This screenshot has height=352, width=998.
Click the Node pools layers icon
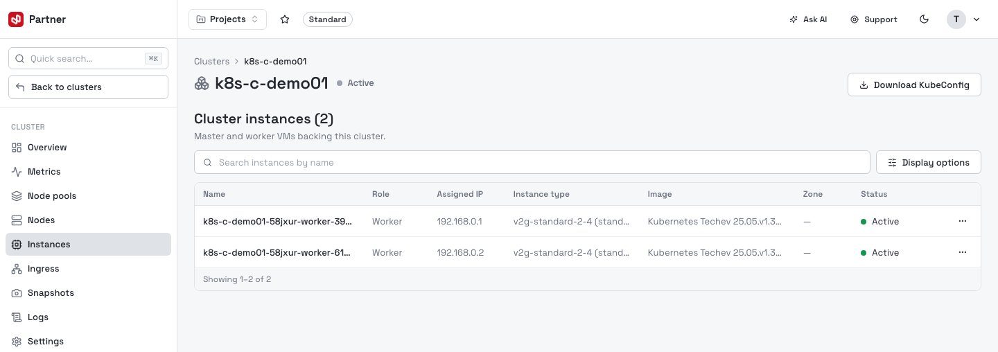[x=17, y=196]
